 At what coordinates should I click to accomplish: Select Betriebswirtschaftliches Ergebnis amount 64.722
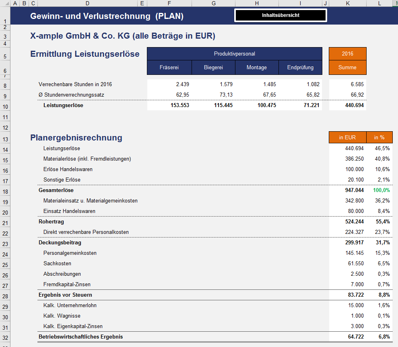point(347,337)
